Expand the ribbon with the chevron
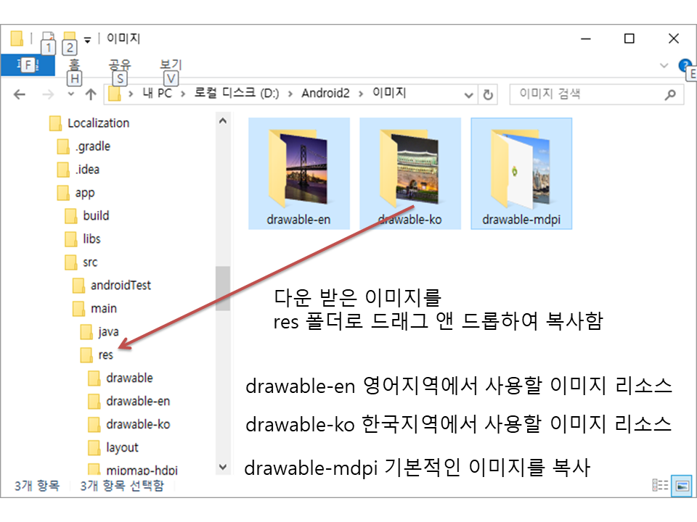Viewport: 697px width, 522px height. pyautogui.click(x=664, y=65)
